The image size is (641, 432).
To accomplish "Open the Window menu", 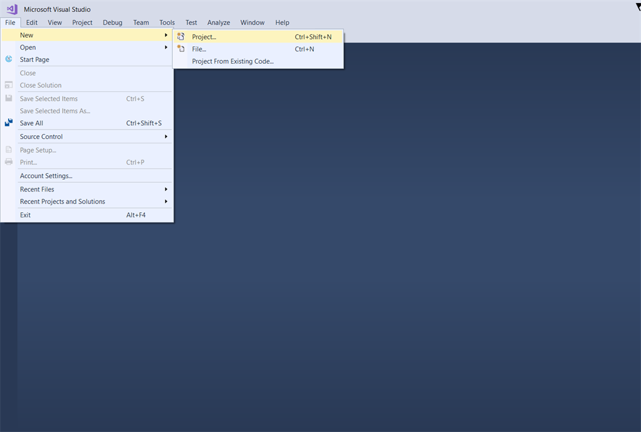I will point(253,23).
